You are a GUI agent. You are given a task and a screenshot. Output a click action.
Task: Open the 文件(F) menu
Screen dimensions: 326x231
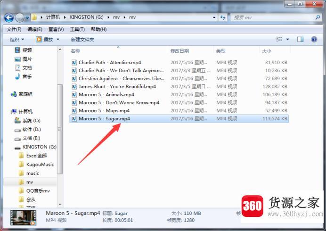coord(14,29)
